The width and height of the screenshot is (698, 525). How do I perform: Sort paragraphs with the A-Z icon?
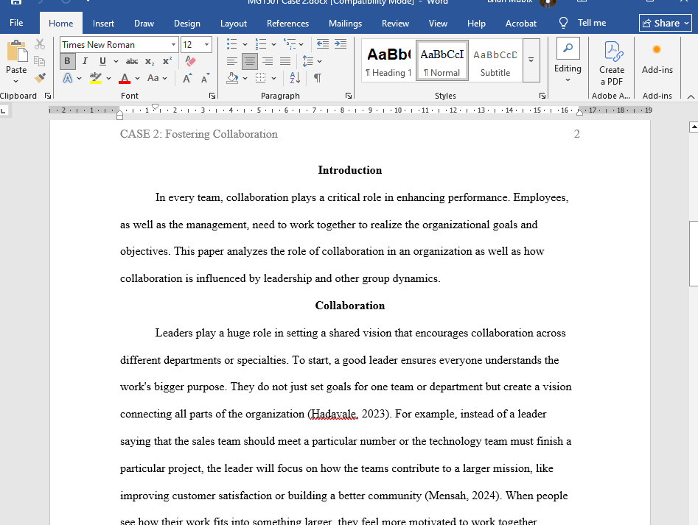pos(295,78)
